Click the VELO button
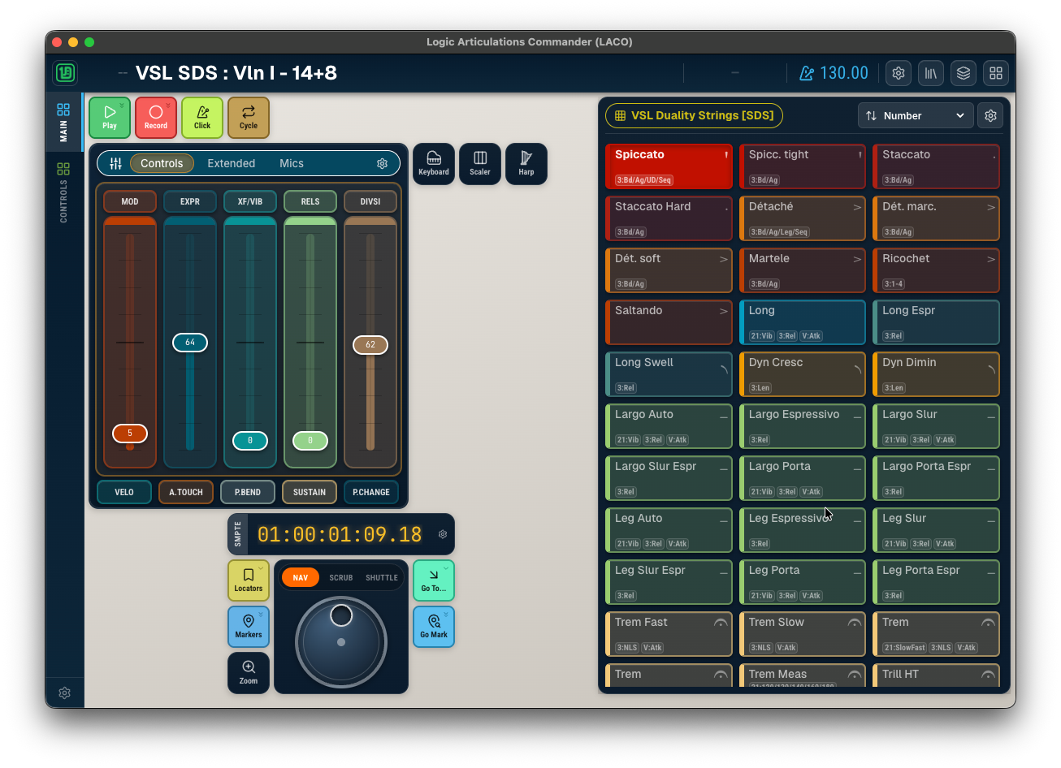This screenshot has height=768, width=1061. tap(124, 492)
